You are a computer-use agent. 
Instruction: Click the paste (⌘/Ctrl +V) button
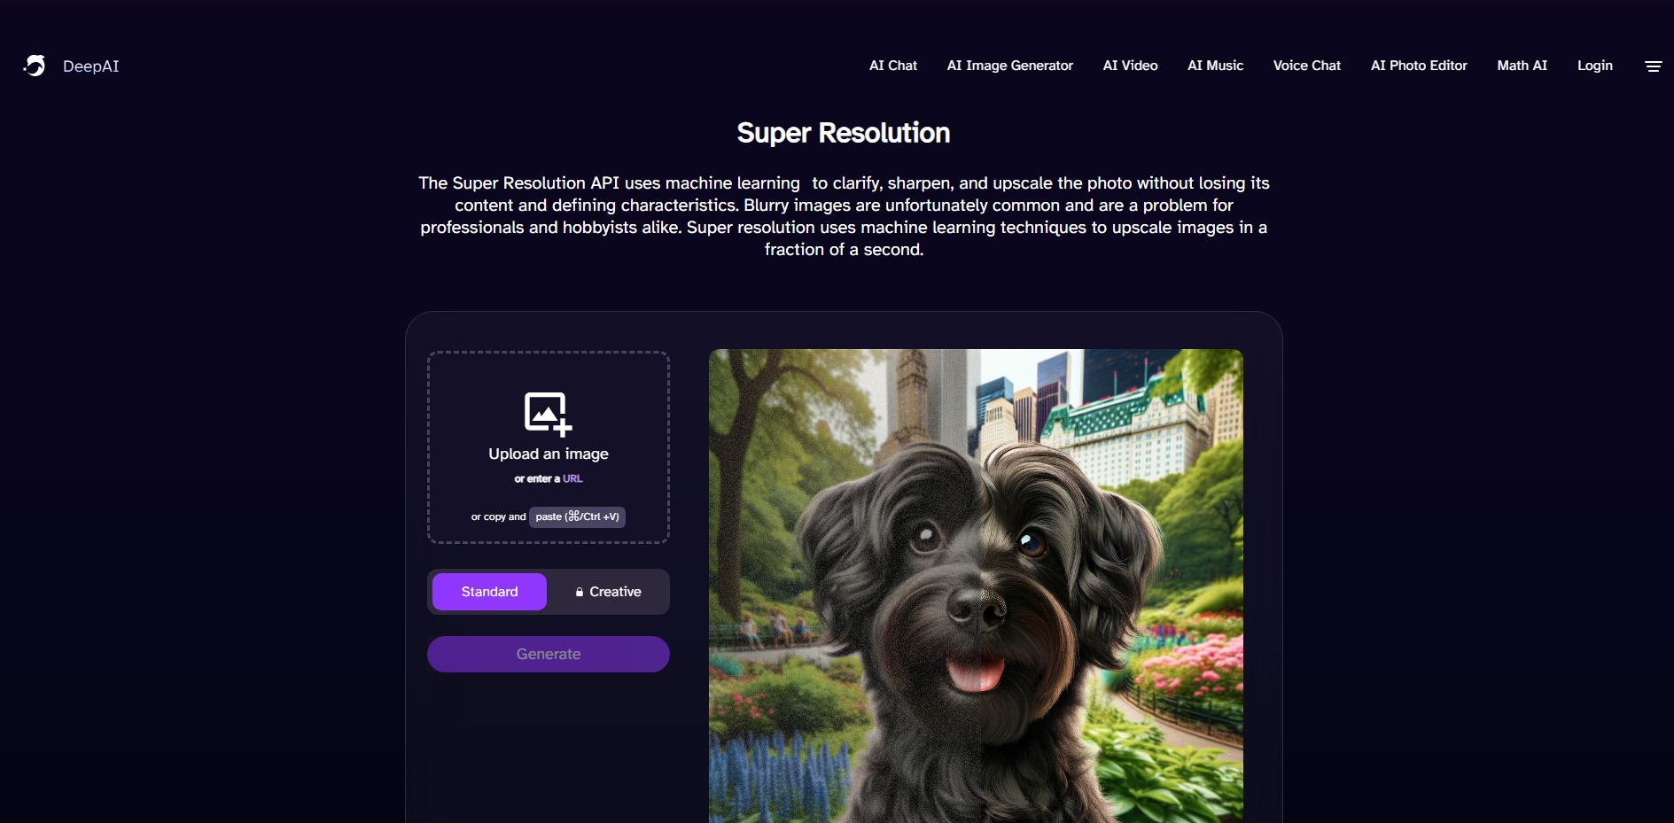(x=577, y=516)
